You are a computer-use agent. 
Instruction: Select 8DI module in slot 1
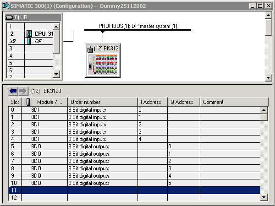pos(134,117)
